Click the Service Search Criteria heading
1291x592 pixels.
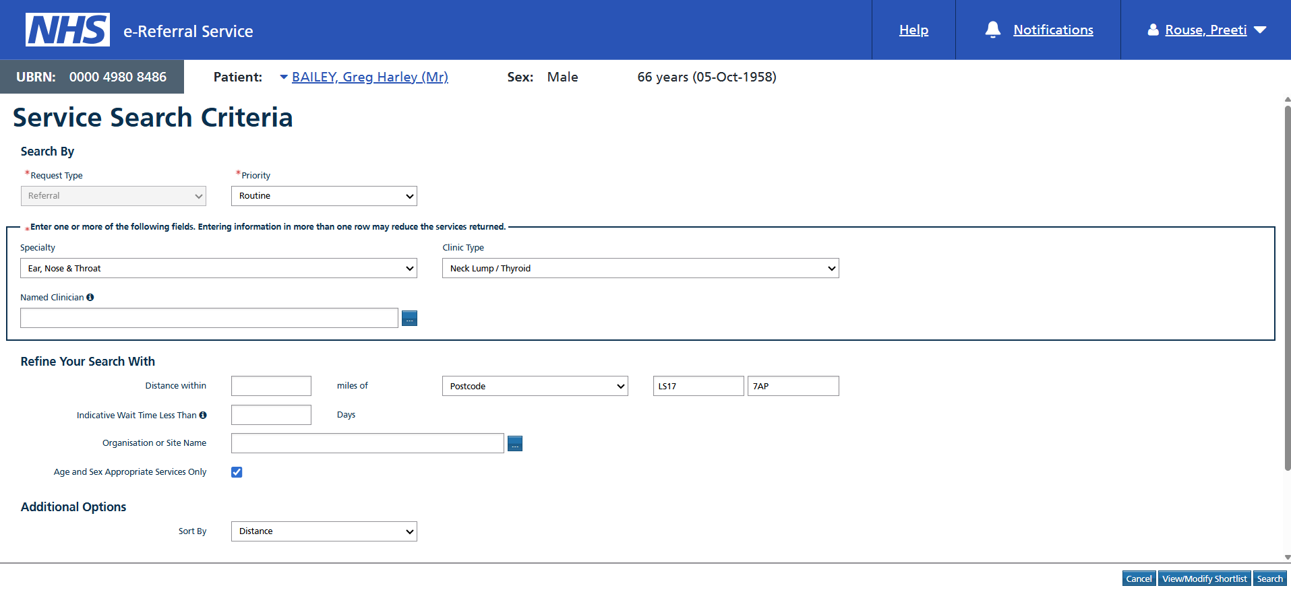tap(153, 117)
